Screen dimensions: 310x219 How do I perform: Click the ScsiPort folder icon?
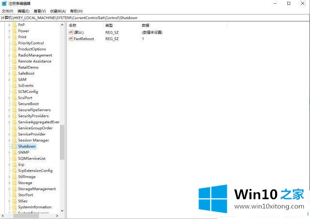coord(14,98)
